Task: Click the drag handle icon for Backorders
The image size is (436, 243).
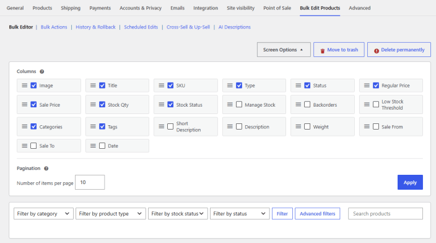Action: 299,104
